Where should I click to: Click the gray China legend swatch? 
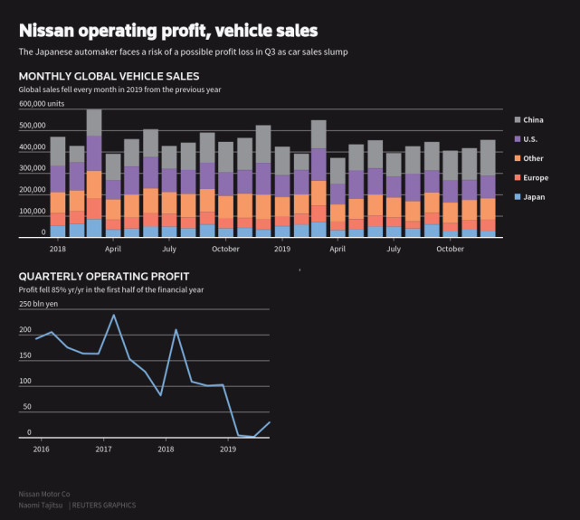pos(518,119)
